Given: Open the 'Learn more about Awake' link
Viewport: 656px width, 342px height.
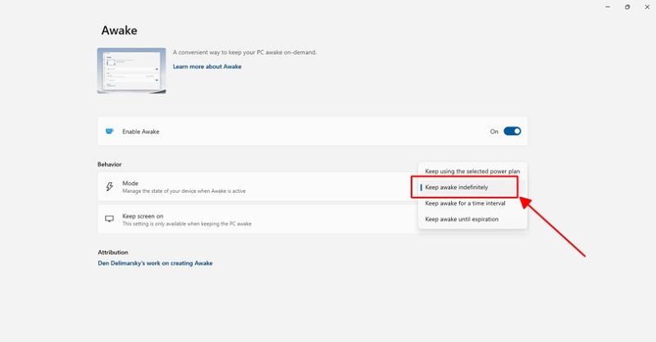Looking at the screenshot, I should (207, 66).
